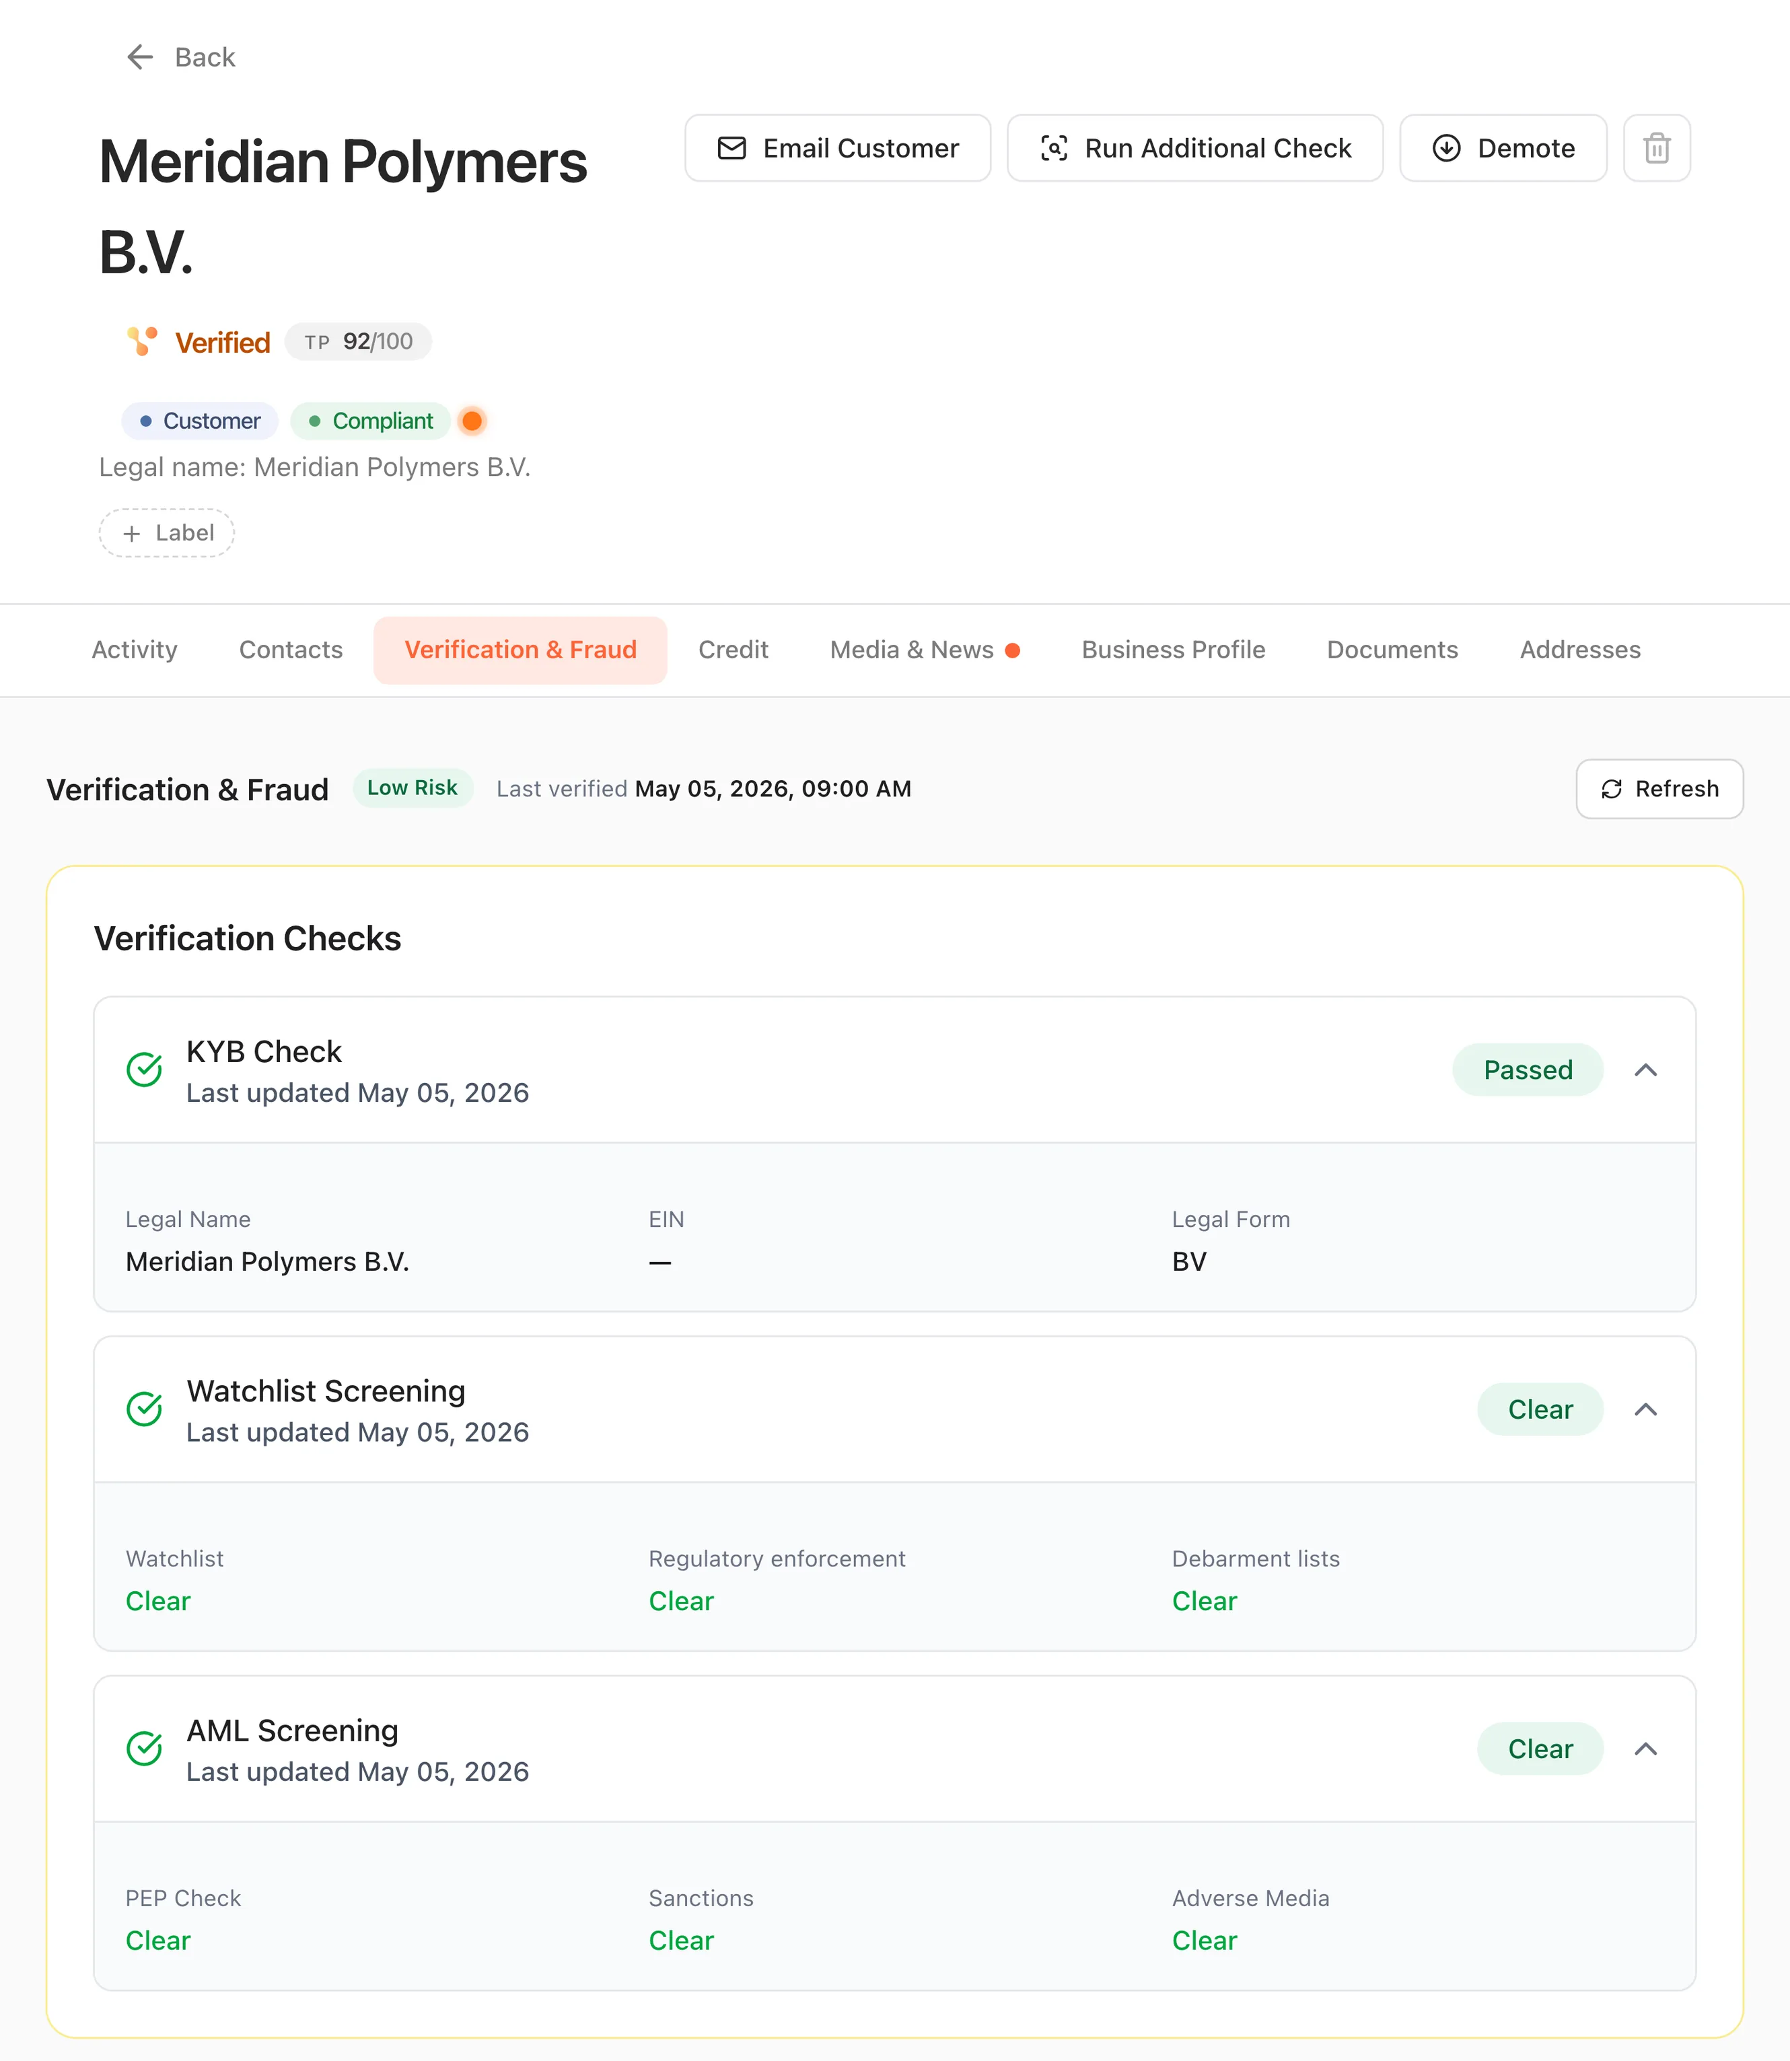Click the TP 92/100 score badge
This screenshot has height=2061, width=1790.
click(357, 342)
